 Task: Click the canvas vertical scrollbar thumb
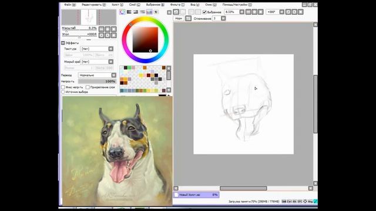[x=315, y=104]
